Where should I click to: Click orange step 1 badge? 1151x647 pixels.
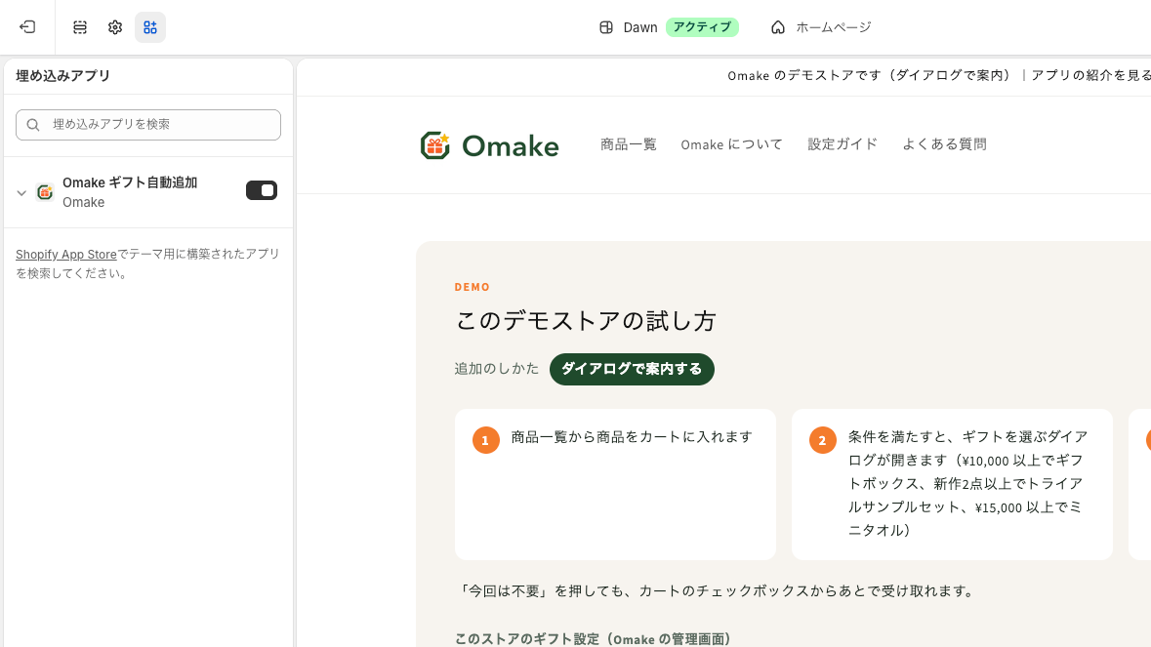[486, 440]
